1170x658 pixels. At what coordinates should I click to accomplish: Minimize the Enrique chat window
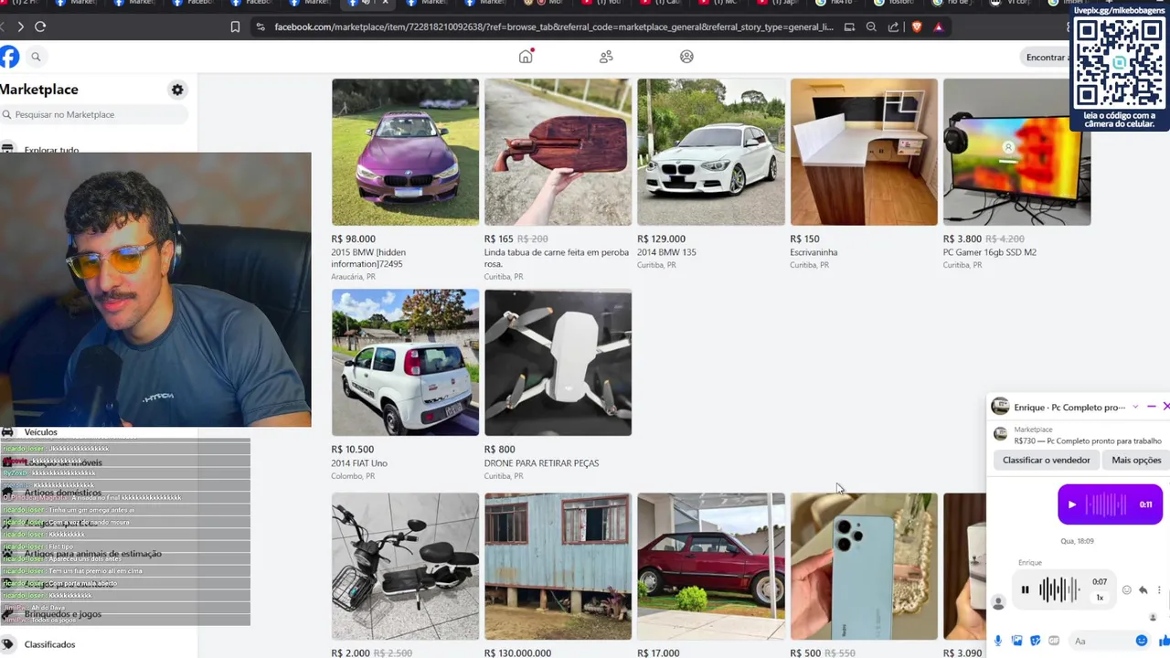(x=1152, y=407)
